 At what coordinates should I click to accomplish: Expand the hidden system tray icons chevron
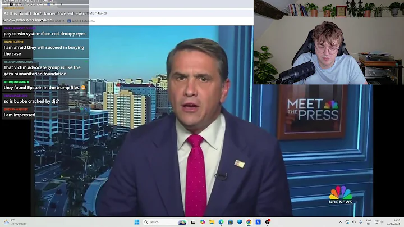click(341, 222)
